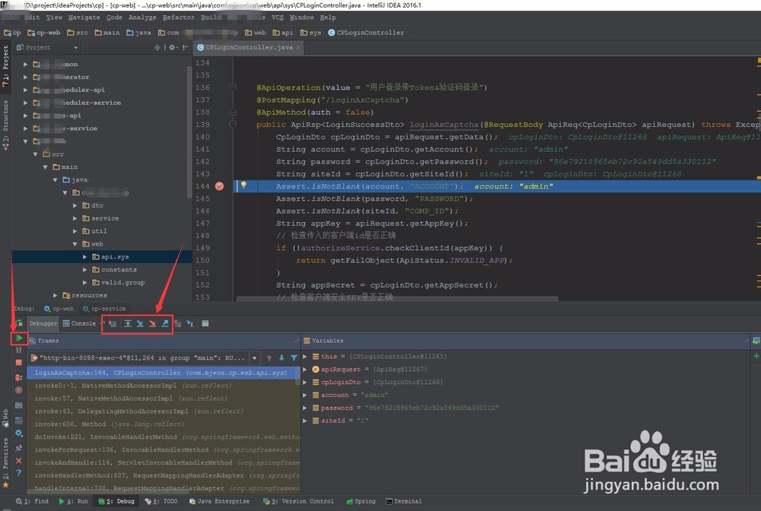The width and height of the screenshot is (761, 511).
Task: Hide the Project tool panel
Action: [186, 47]
